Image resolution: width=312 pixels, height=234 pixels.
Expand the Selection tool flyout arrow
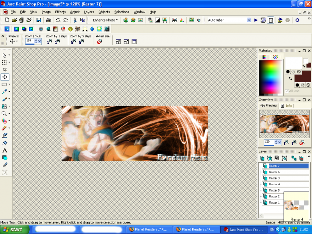click(x=9, y=84)
